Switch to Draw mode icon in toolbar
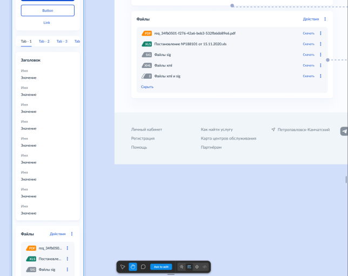The width and height of the screenshot is (348, 276). click(x=182, y=267)
